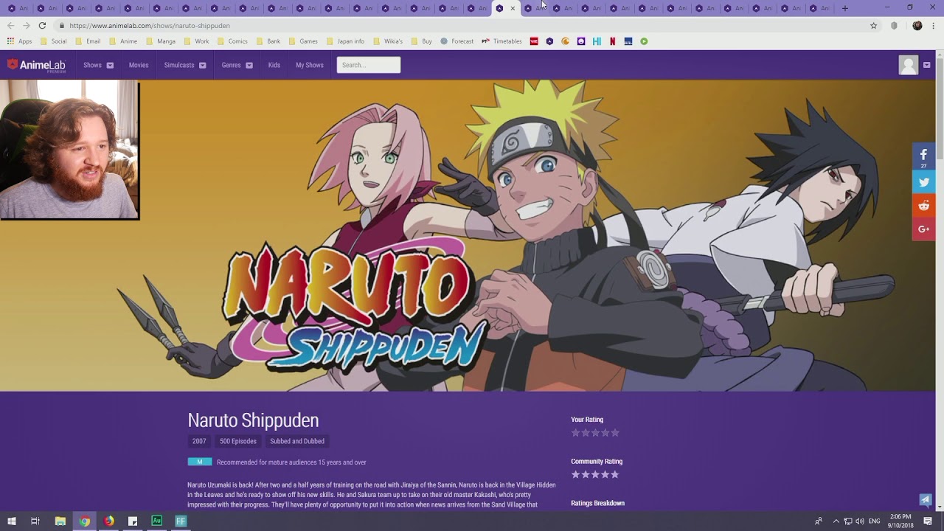Open the HI bookmark icon
The image size is (944, 531).
click(x=597, y=41)
